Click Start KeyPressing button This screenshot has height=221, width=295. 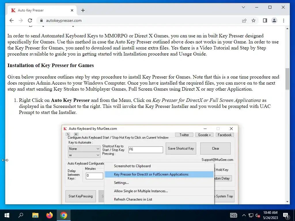pos(81,196)
